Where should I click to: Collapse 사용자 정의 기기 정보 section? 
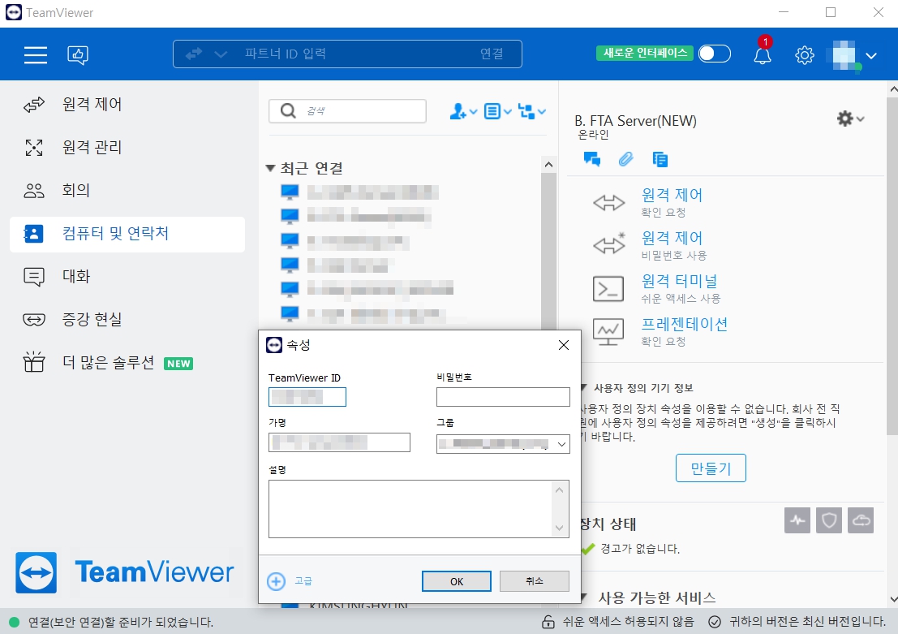(584, 388)
